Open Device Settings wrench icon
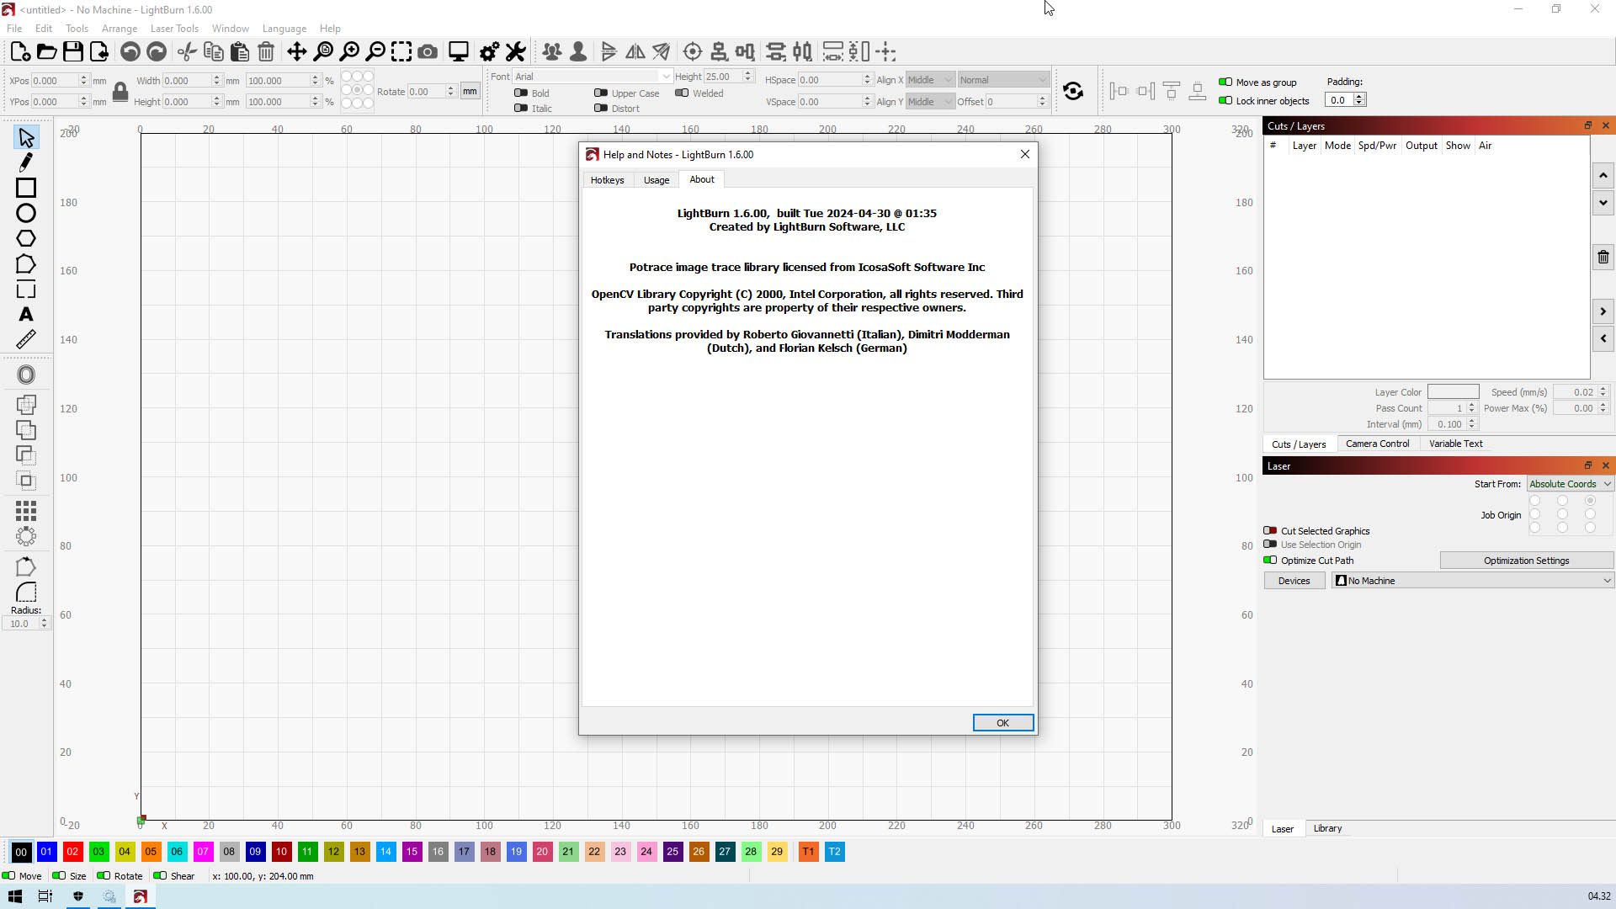Image resolution: width=1616 pixels, height=909 pixels. pos(515,52)
